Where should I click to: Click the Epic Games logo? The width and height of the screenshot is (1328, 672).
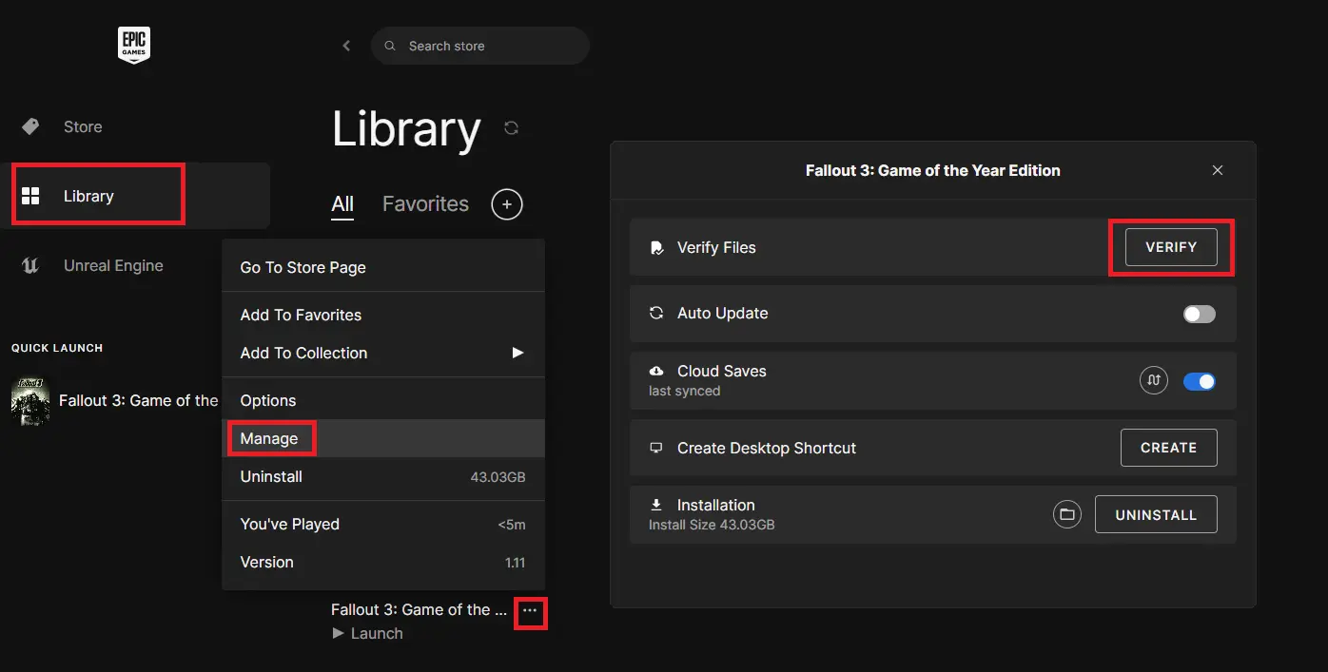coord(133,44)
